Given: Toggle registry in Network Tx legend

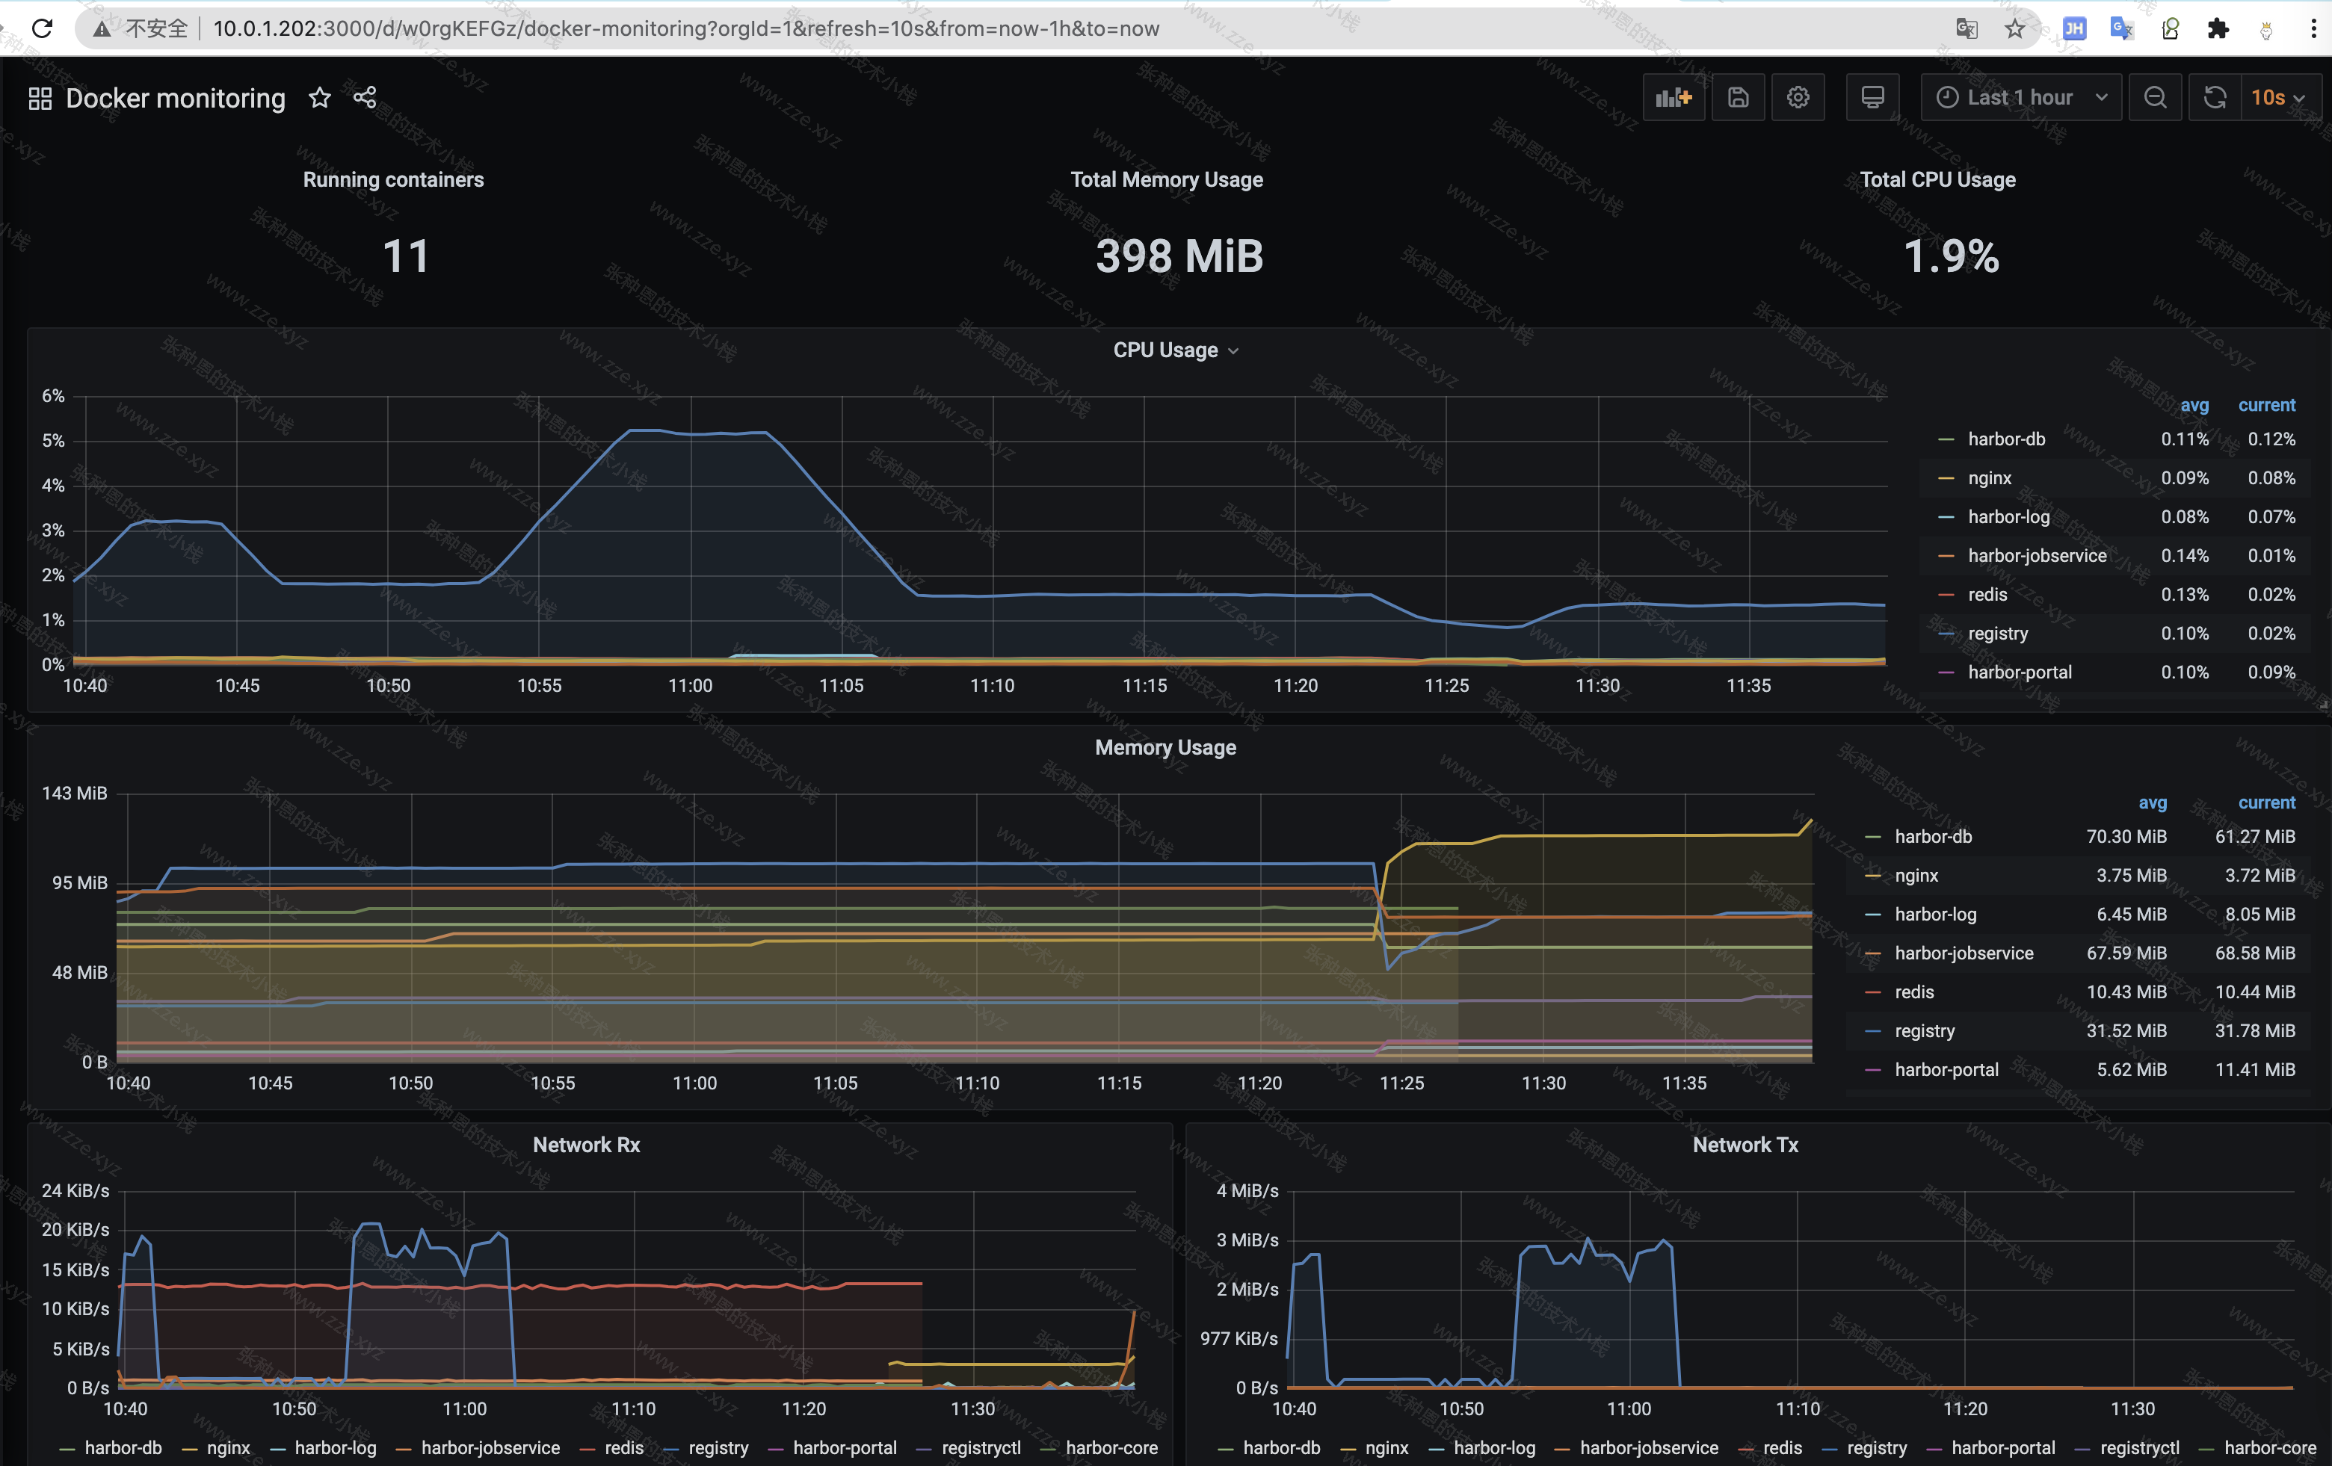Looking at the screenshot, I should point(1877,1447).
